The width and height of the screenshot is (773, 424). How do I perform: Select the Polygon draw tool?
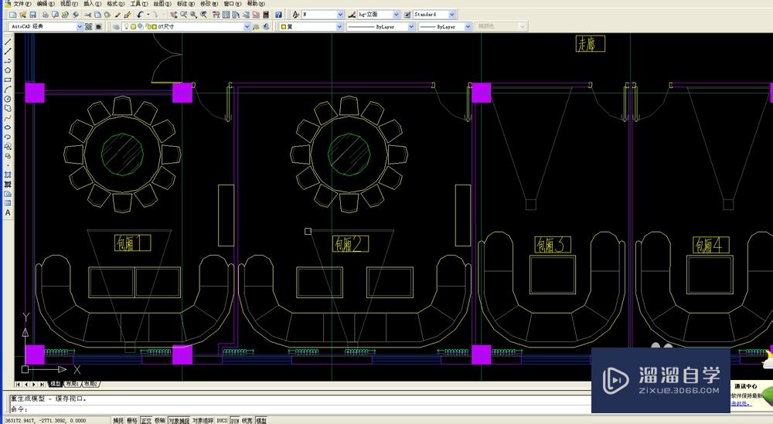pos(8,70)
